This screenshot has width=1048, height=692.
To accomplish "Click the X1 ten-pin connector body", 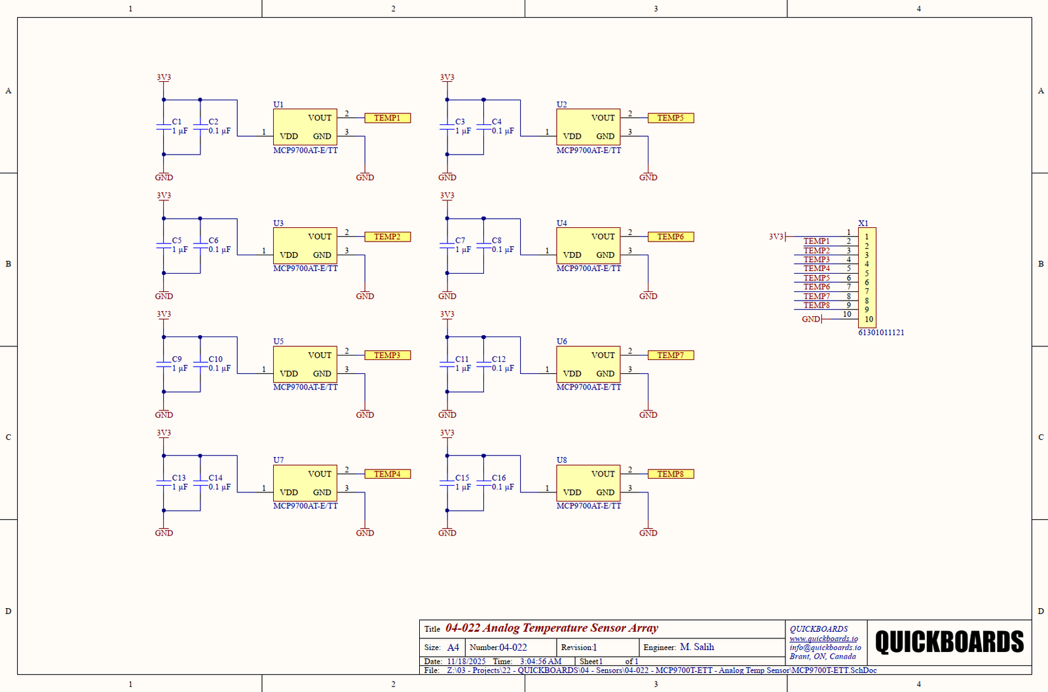I will 867,278.
